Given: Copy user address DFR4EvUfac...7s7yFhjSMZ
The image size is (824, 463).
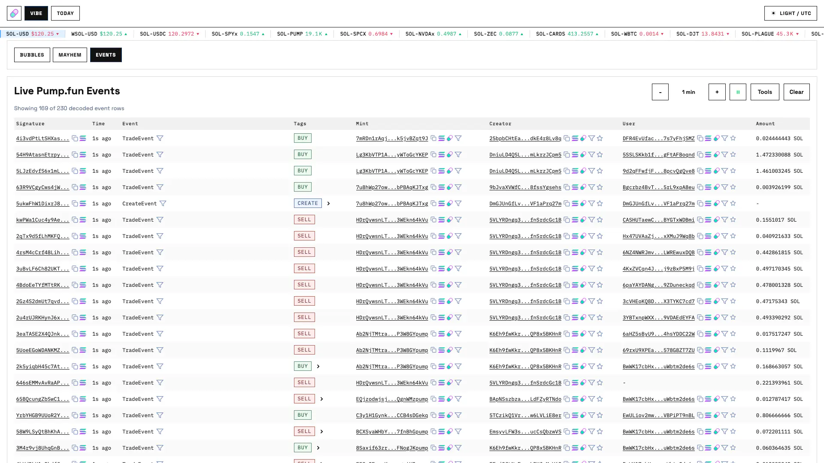Looking at the screenshot, I should point(700,138).
